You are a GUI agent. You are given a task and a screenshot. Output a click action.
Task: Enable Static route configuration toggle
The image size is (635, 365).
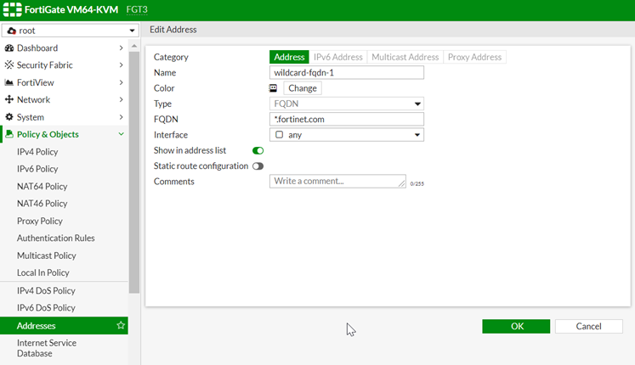point(258,166)
